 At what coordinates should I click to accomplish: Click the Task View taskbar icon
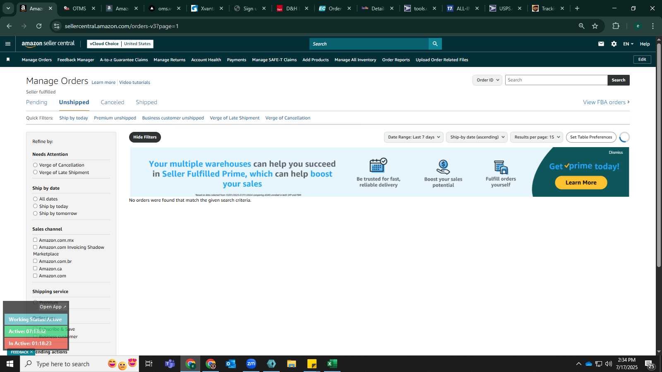tap(149, 364)
